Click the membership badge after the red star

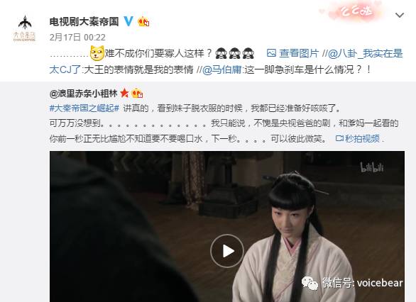(x=137, y=93)
